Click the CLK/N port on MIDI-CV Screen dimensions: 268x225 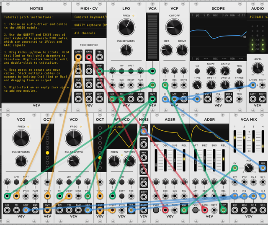(x=89, y=85)
